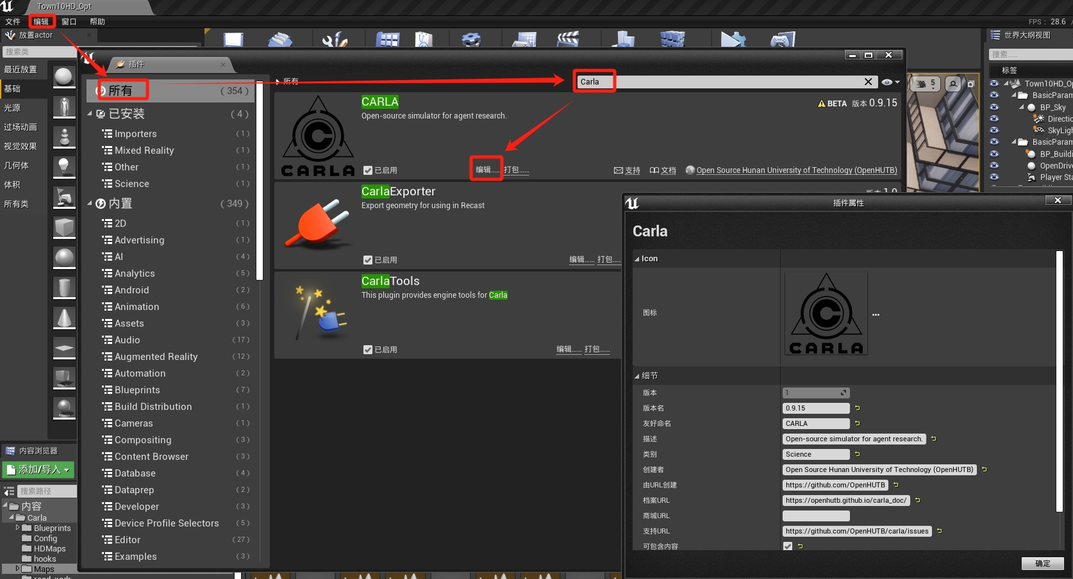Collapse the 内置 built-in plugins category
The image size is (1073, 579).
(90, 204)
